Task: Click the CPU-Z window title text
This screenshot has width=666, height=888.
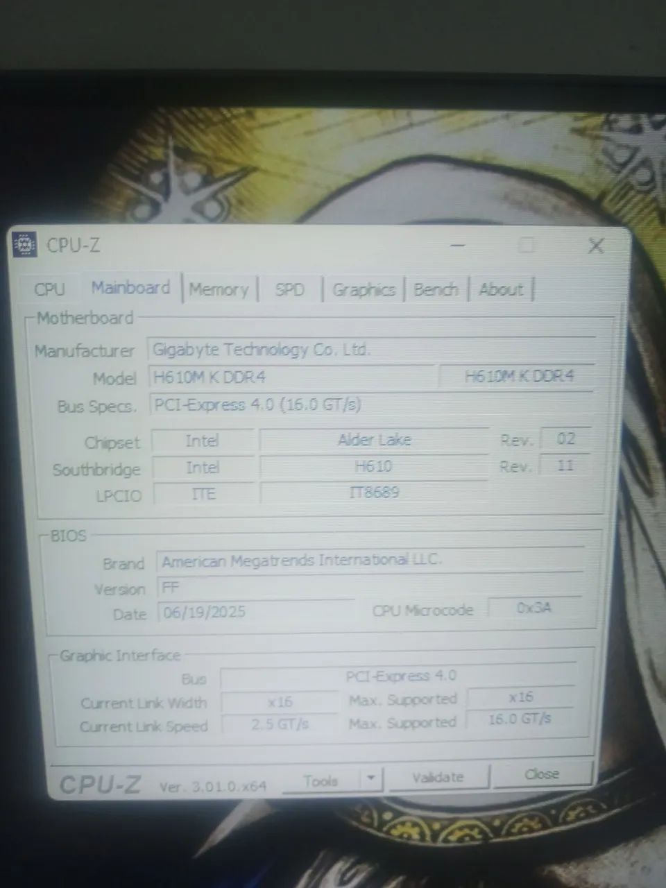Action: click(73, 245)
